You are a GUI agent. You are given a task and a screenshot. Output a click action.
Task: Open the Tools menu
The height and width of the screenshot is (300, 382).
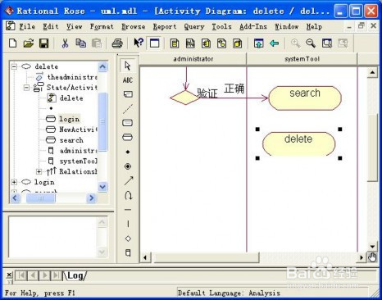[x=221, y=26]
